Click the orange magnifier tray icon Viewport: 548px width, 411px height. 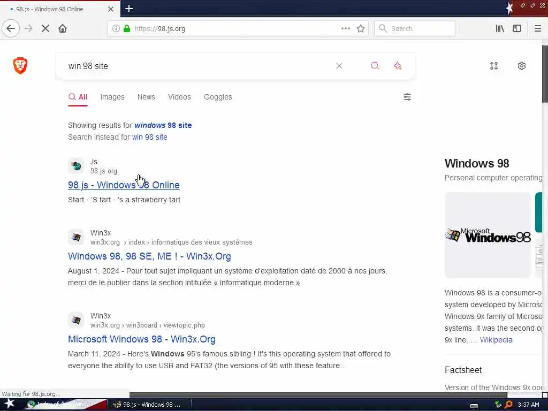pyautogui.click(x=509, y=405)
